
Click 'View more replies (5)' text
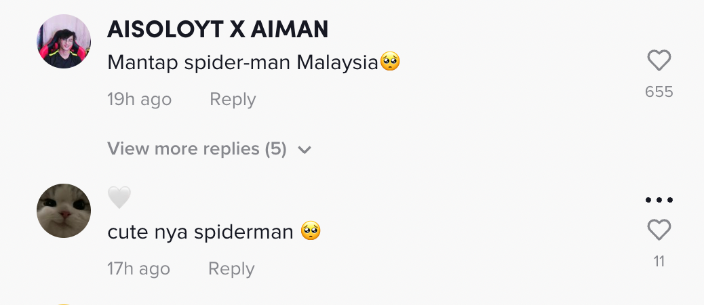coord(197,148)
